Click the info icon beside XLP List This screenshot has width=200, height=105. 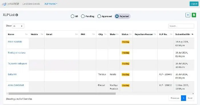[17, 15]
